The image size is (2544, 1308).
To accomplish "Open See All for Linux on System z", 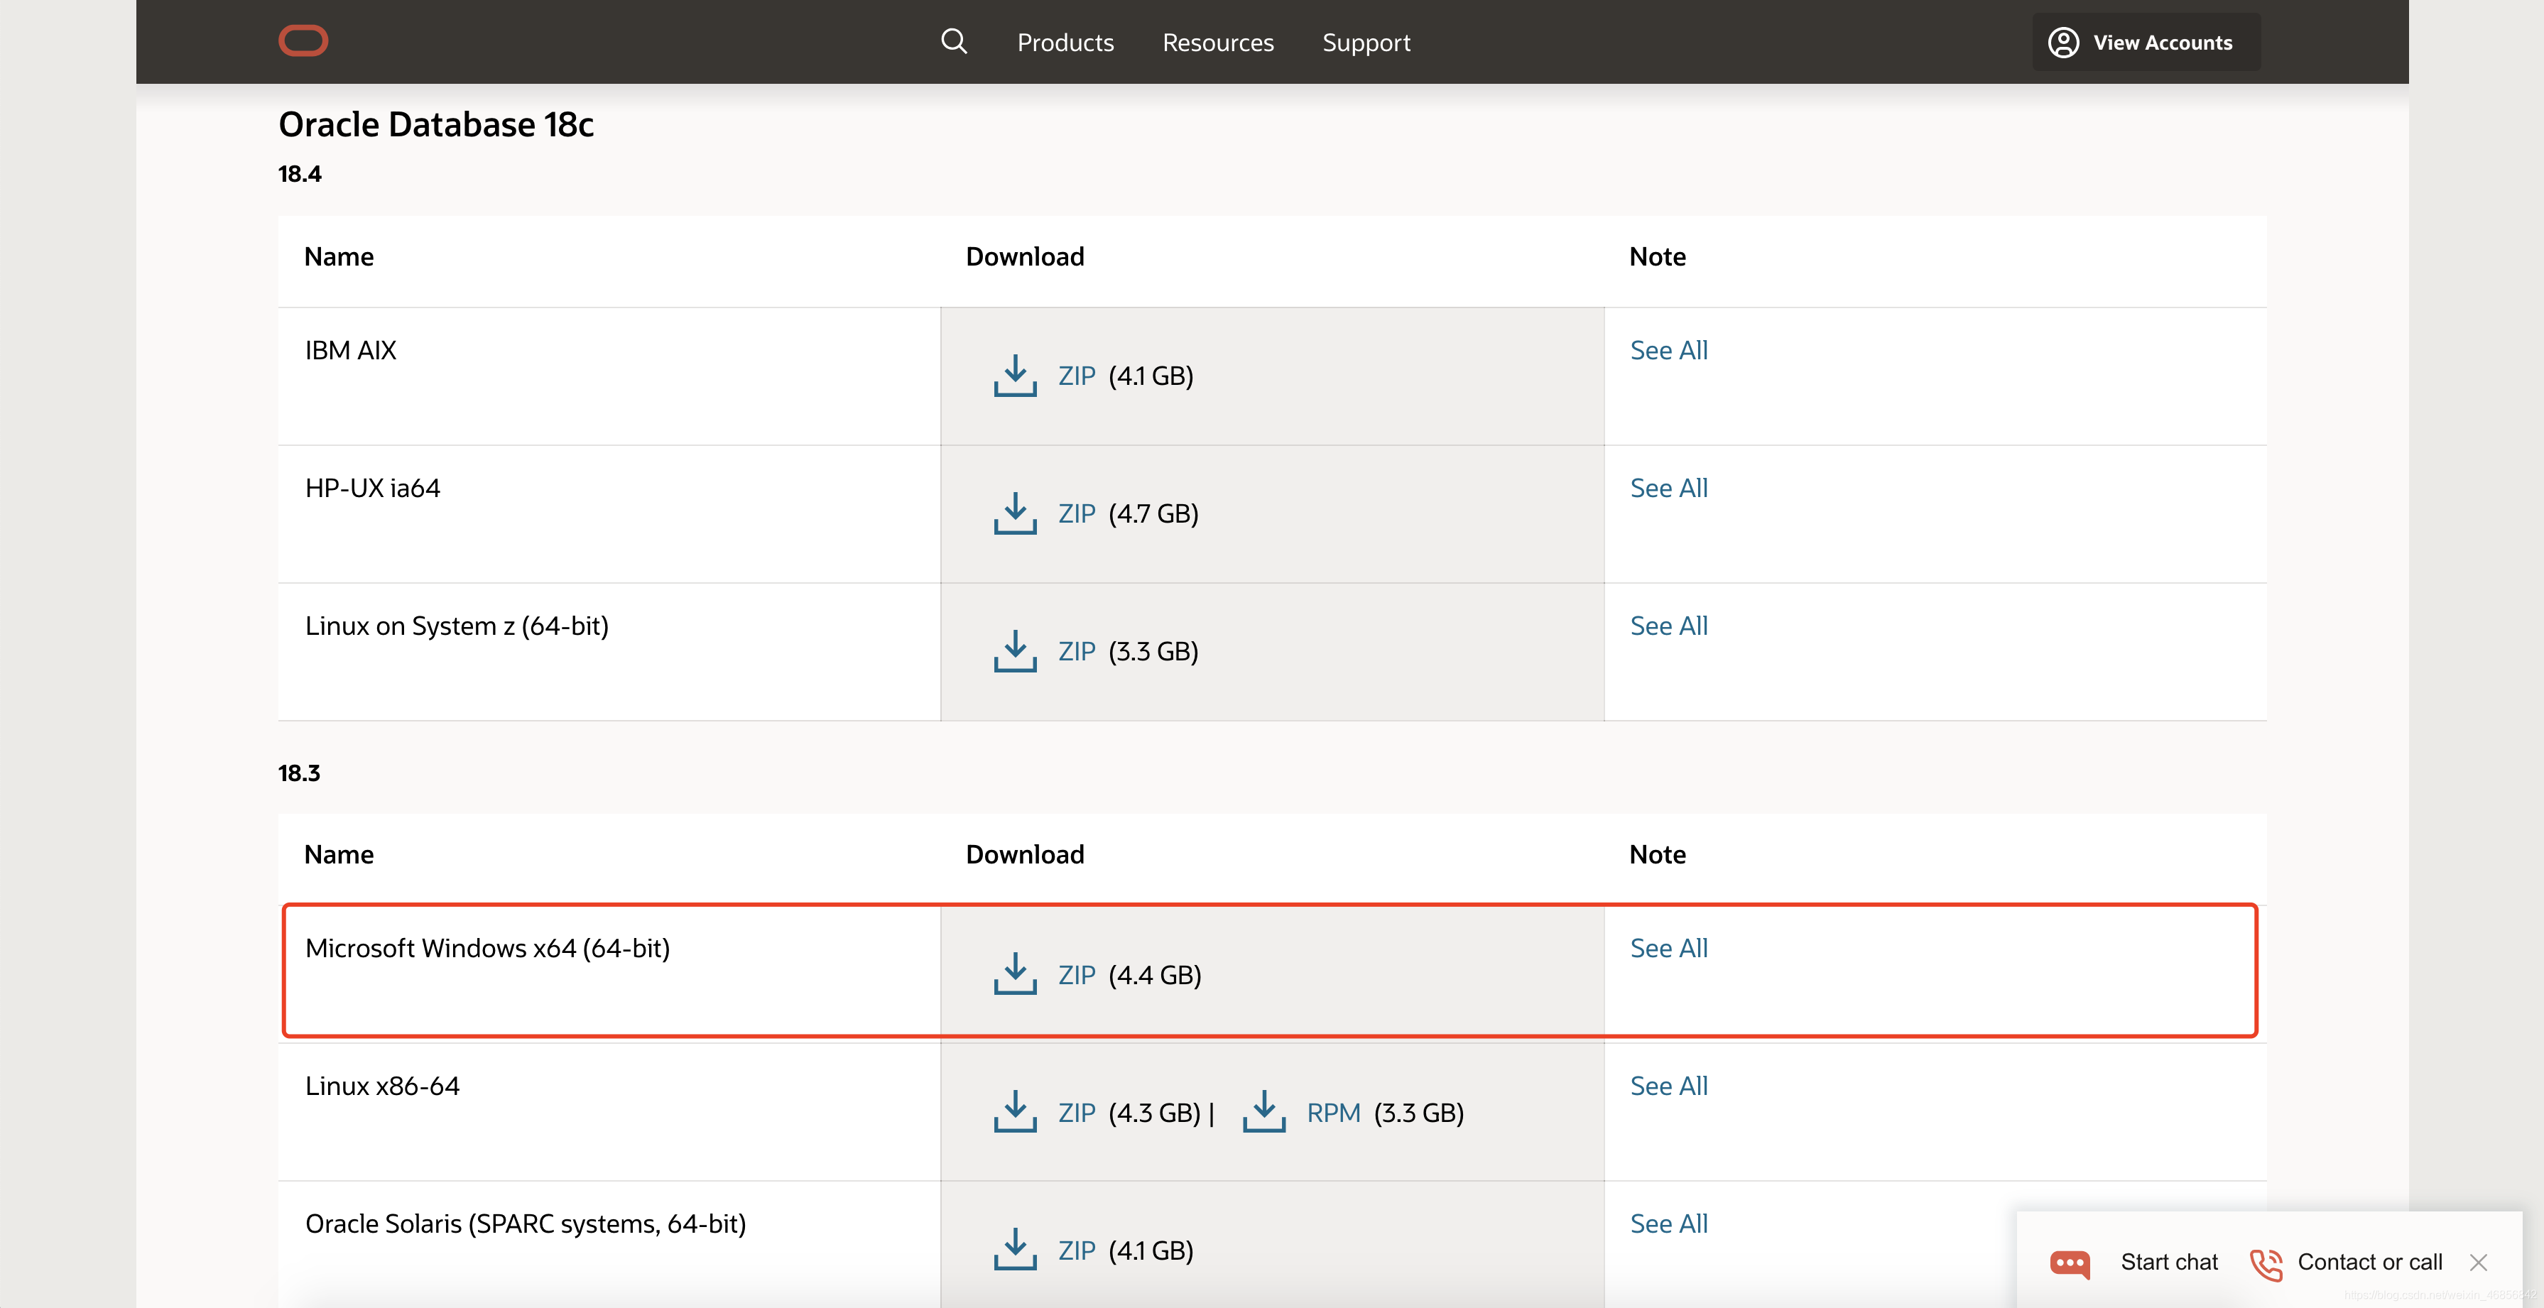I will point(1668,626).
